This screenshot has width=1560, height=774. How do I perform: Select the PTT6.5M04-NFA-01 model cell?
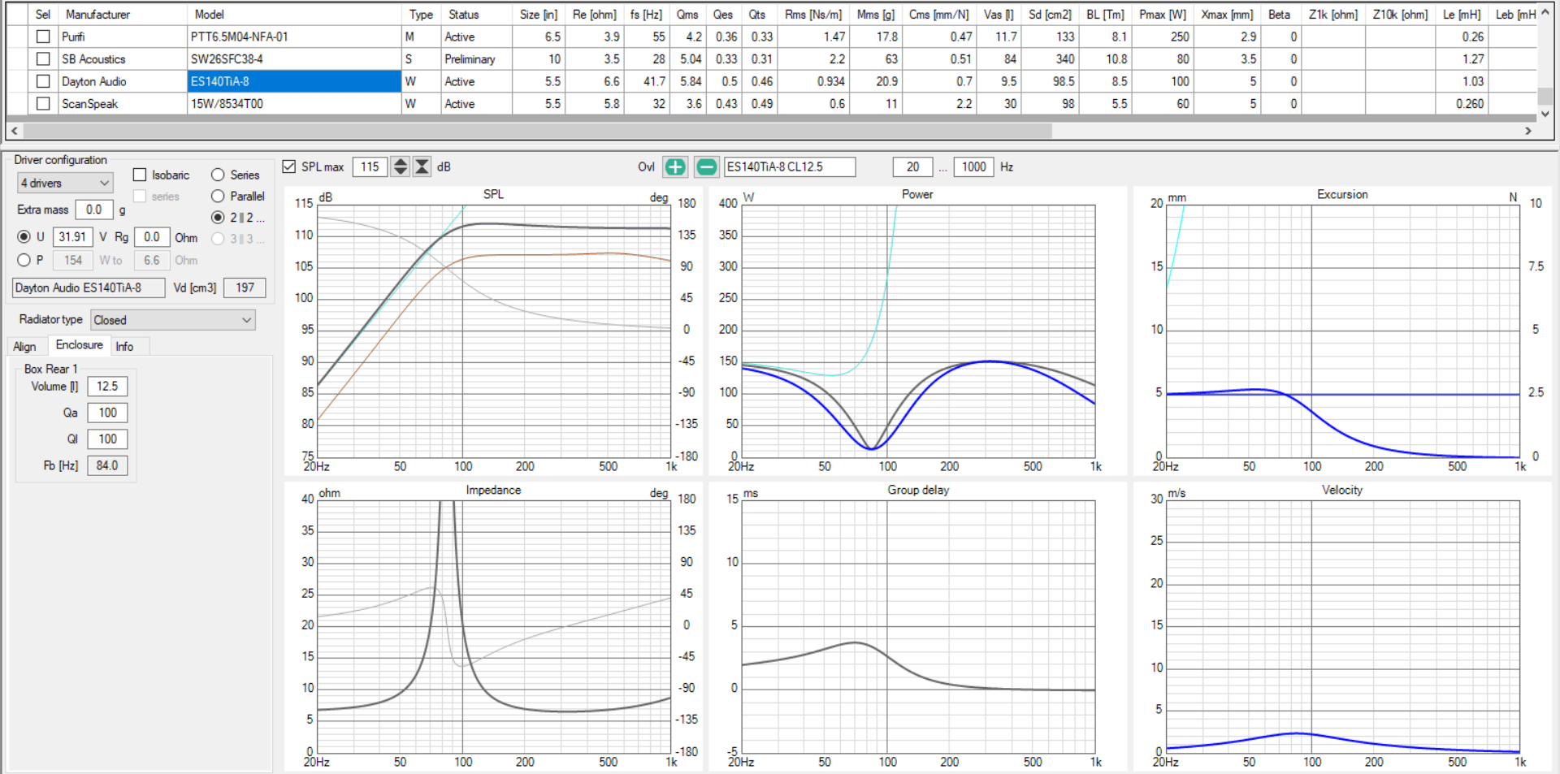click(x=294, y=37)
